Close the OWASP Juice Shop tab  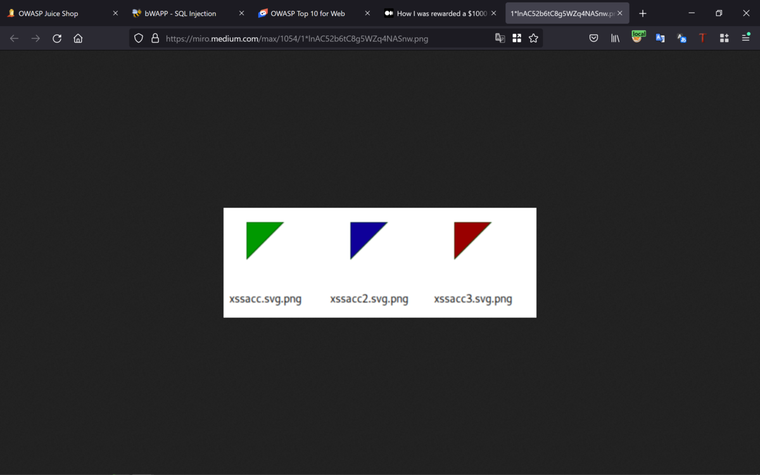115,13
